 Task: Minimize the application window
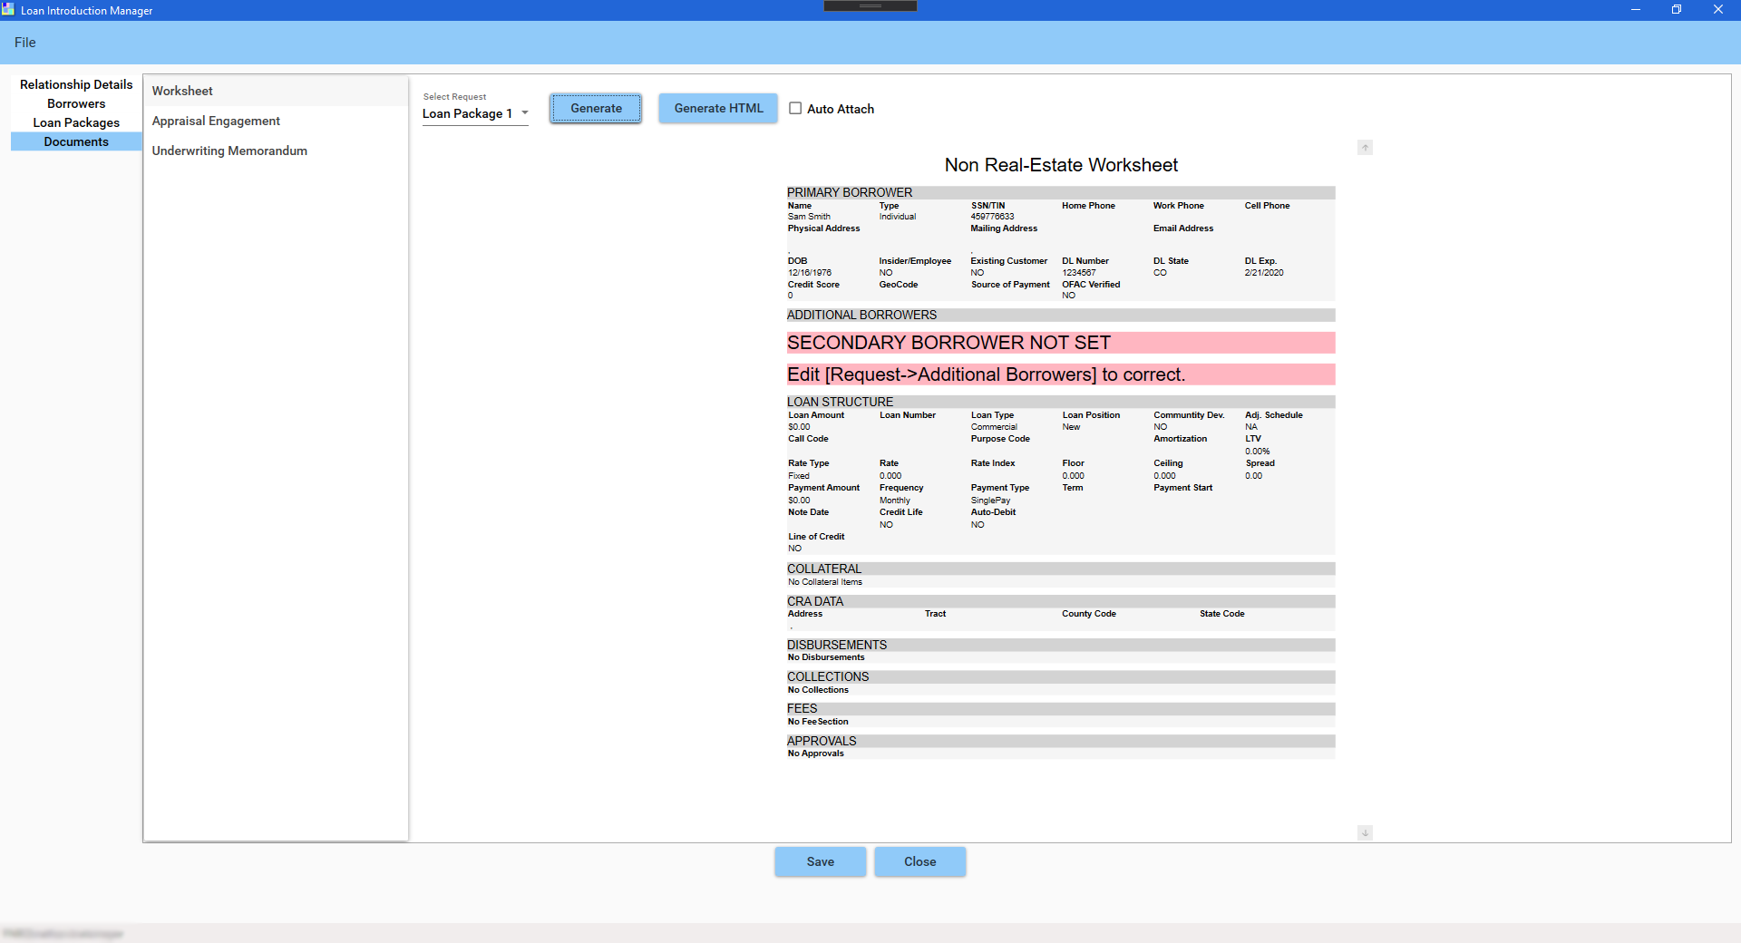tap(1636, 10)
